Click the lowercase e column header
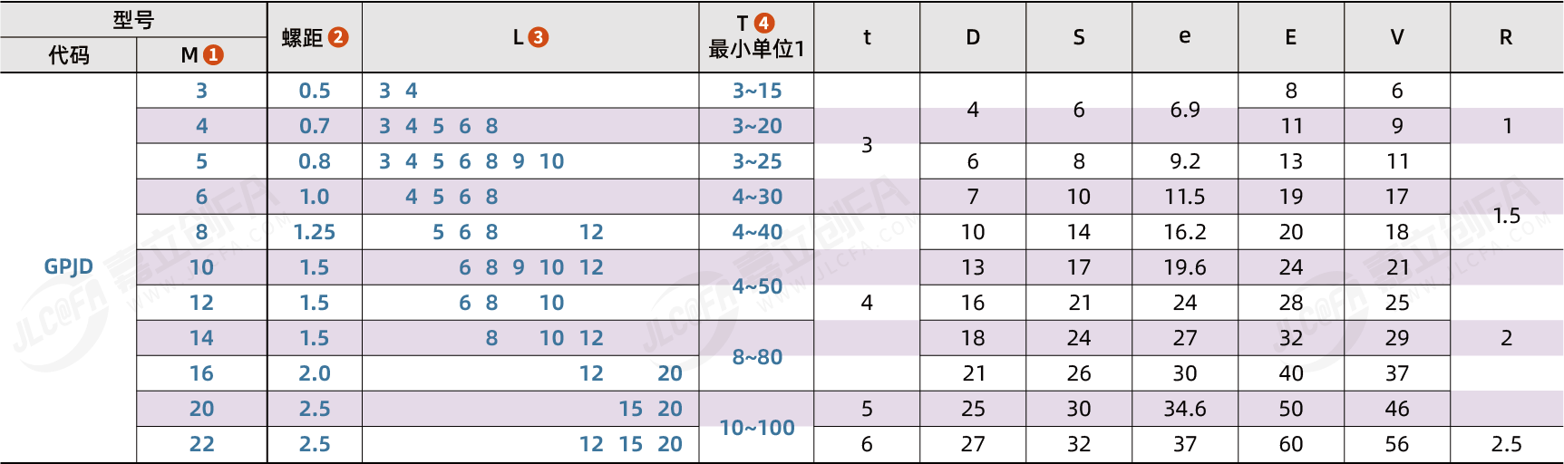1564x464 pixels. [1185, 37]
